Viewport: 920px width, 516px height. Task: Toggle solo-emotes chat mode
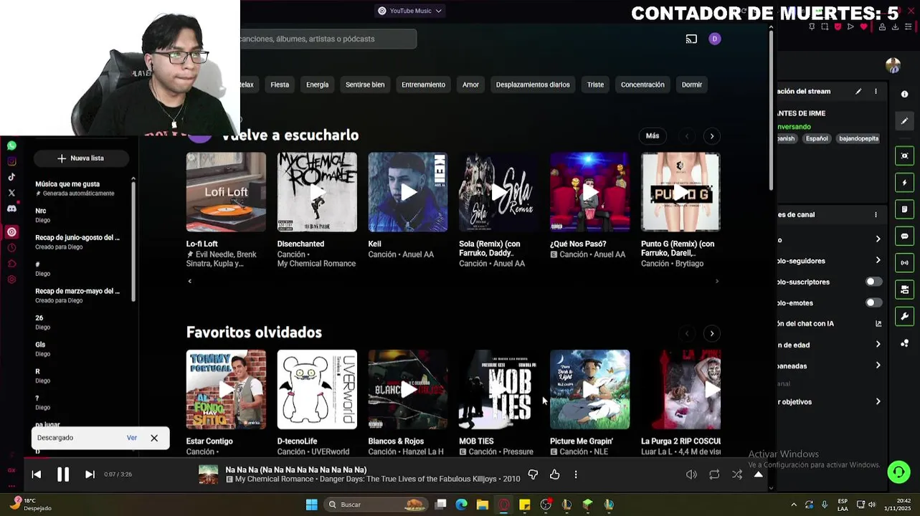(x=873, y=302)
